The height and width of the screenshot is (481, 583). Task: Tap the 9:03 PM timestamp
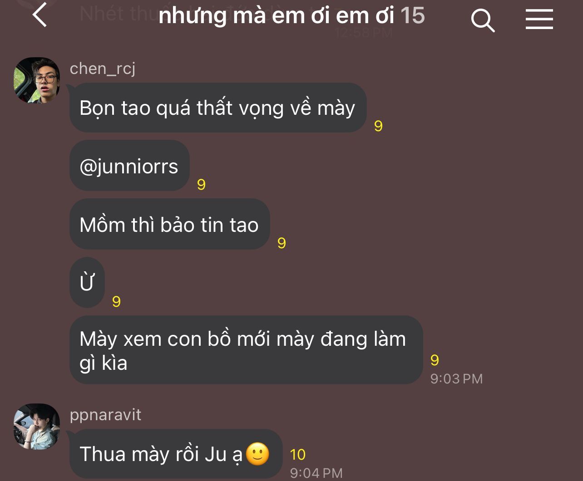[x=456, y=378]
